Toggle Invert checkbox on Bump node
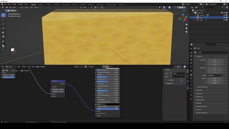Screen dimensions: 229x129 [x=53, y=87]
